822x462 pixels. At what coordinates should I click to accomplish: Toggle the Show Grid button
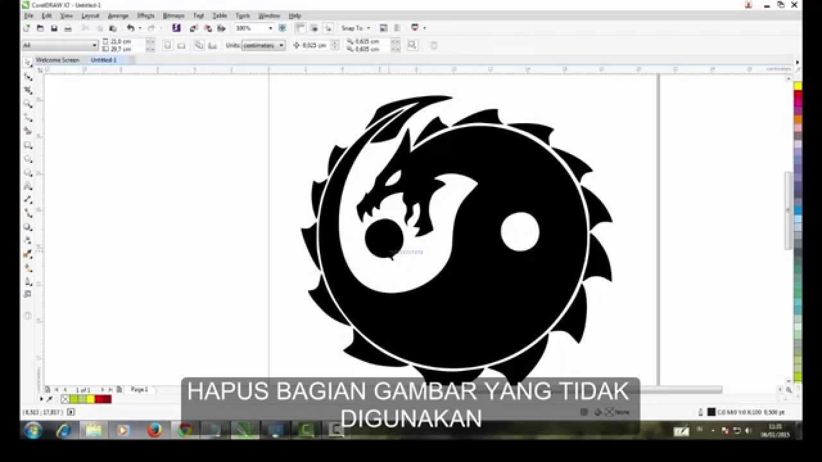pos(314,28)
